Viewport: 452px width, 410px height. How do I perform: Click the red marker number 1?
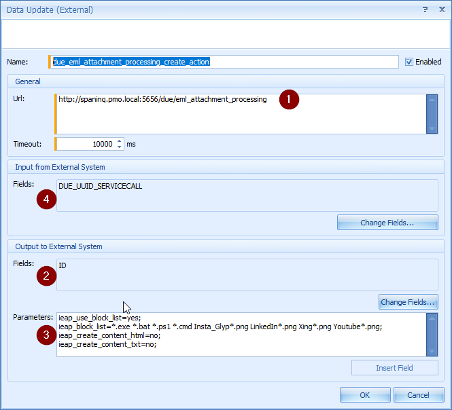point(290,100)
